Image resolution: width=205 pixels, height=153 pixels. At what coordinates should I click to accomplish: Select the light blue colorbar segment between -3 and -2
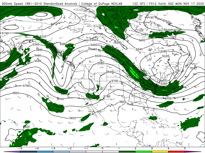coord(61,152)
